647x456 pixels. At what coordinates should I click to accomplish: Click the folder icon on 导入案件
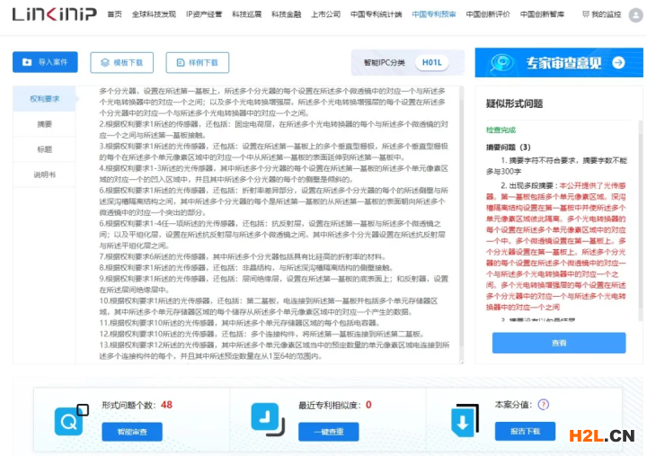(x=26, y=62)
